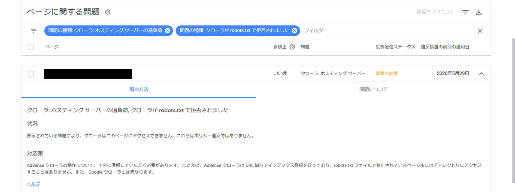515x192 pixels.
Task: Click the 対応策 section heading
Action: click(35, 153)
